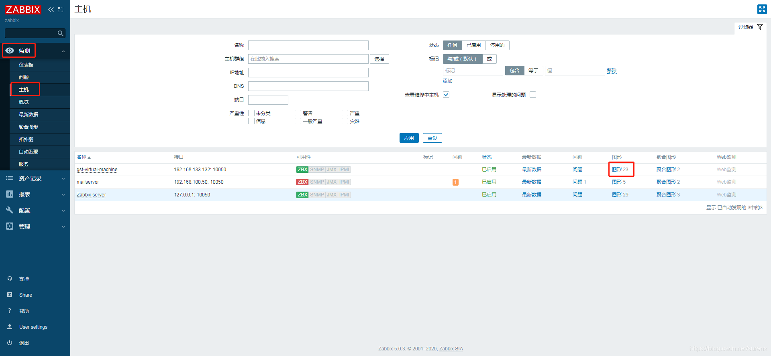This screenshot has height=356, width=771.
Task: Sort the table by 名称 column
Action: pyautogui.click(x=84, y=157)
